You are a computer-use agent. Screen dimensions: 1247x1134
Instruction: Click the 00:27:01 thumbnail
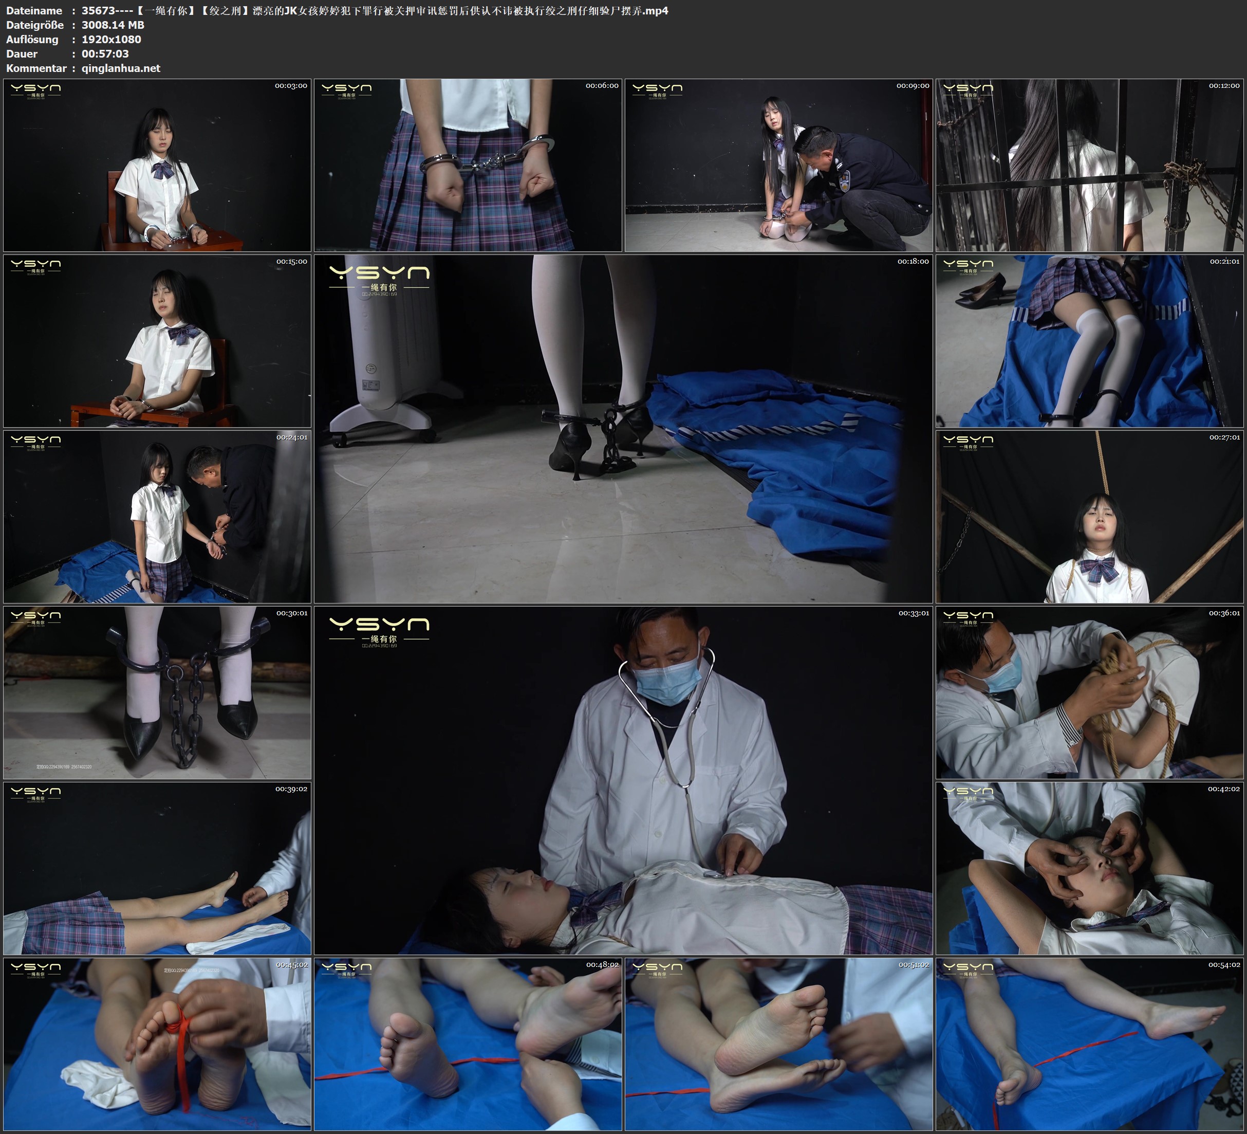(x=1090, y=517)
